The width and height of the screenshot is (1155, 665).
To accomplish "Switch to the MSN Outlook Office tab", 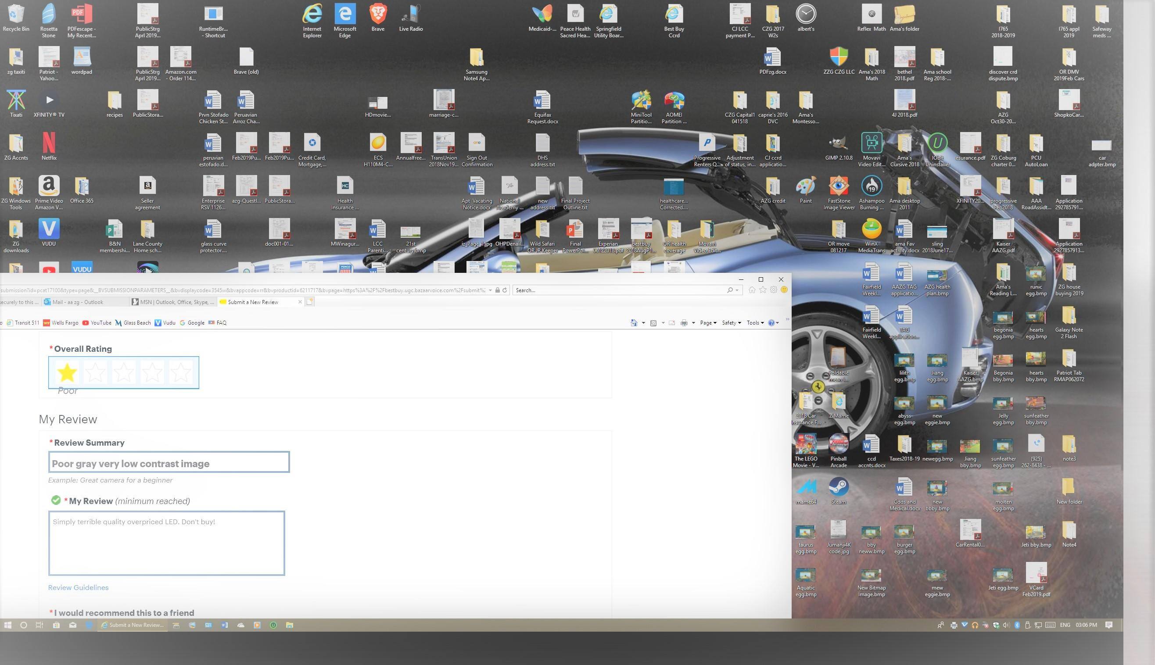I will (173, 302).
